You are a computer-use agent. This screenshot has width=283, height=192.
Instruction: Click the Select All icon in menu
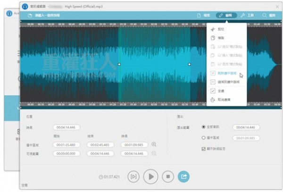tap(213, 91)
